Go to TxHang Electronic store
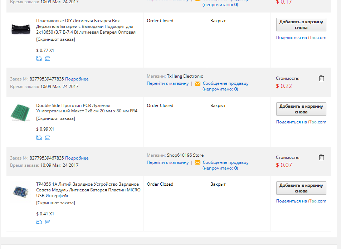The height and width of the screenshot is (249, 341). (x=168, y=83)
